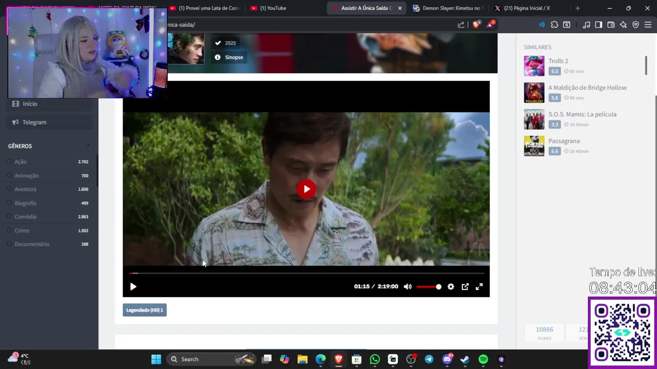657x369 pixels.
Task: Click the genres list scrollbar in the sidebar
Action: 96,171
